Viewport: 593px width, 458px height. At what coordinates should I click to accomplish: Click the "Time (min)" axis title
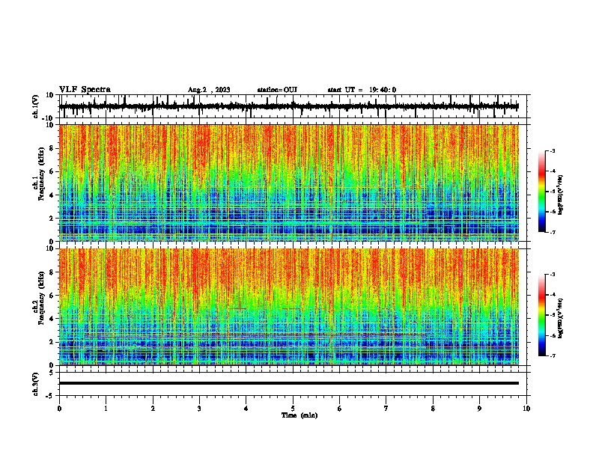pos(299,415)
